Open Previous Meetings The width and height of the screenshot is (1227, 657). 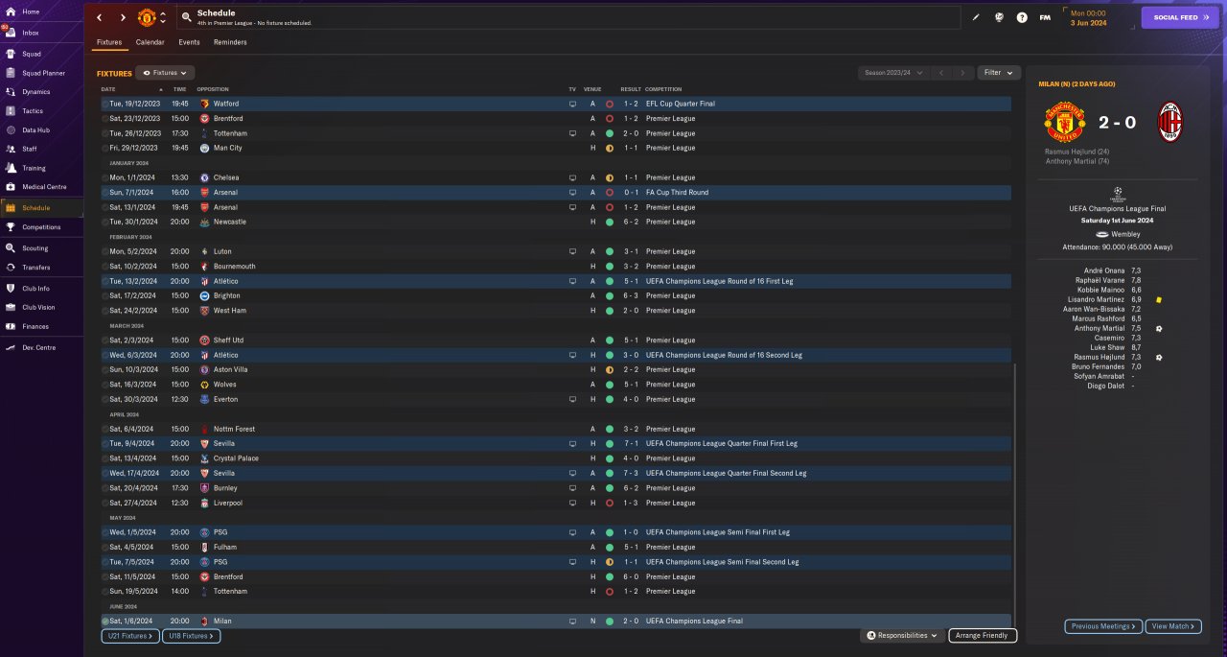1103,626
